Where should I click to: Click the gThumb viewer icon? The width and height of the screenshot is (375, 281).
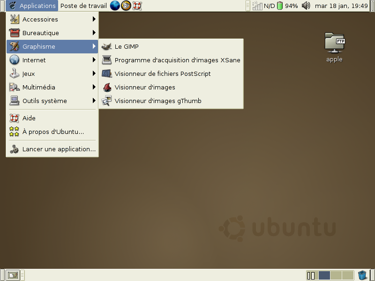107,101
